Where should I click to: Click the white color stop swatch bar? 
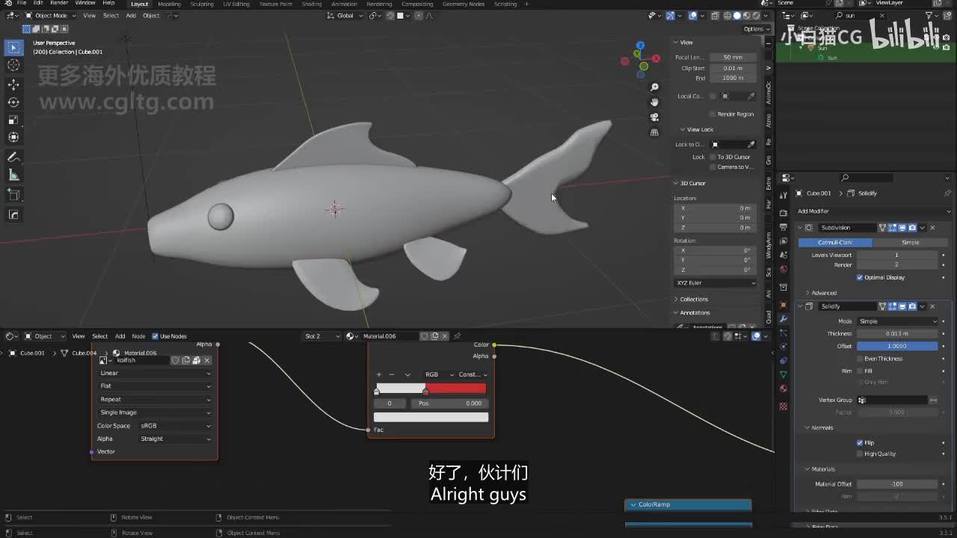[431, 417]
